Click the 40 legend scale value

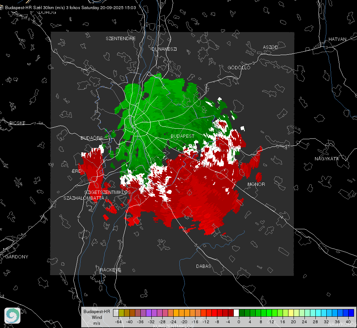tap(348, 322)
